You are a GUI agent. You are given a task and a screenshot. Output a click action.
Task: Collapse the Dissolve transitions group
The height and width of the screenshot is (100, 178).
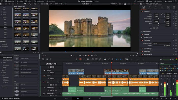pos(38,55)
